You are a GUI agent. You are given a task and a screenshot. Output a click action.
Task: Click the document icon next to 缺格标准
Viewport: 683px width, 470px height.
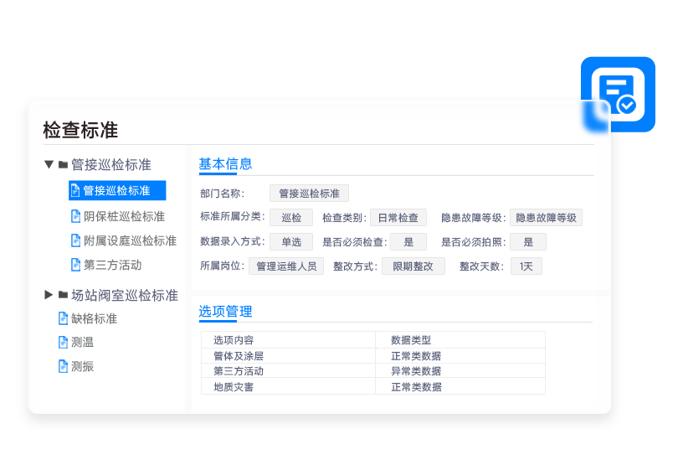(63, 318)
